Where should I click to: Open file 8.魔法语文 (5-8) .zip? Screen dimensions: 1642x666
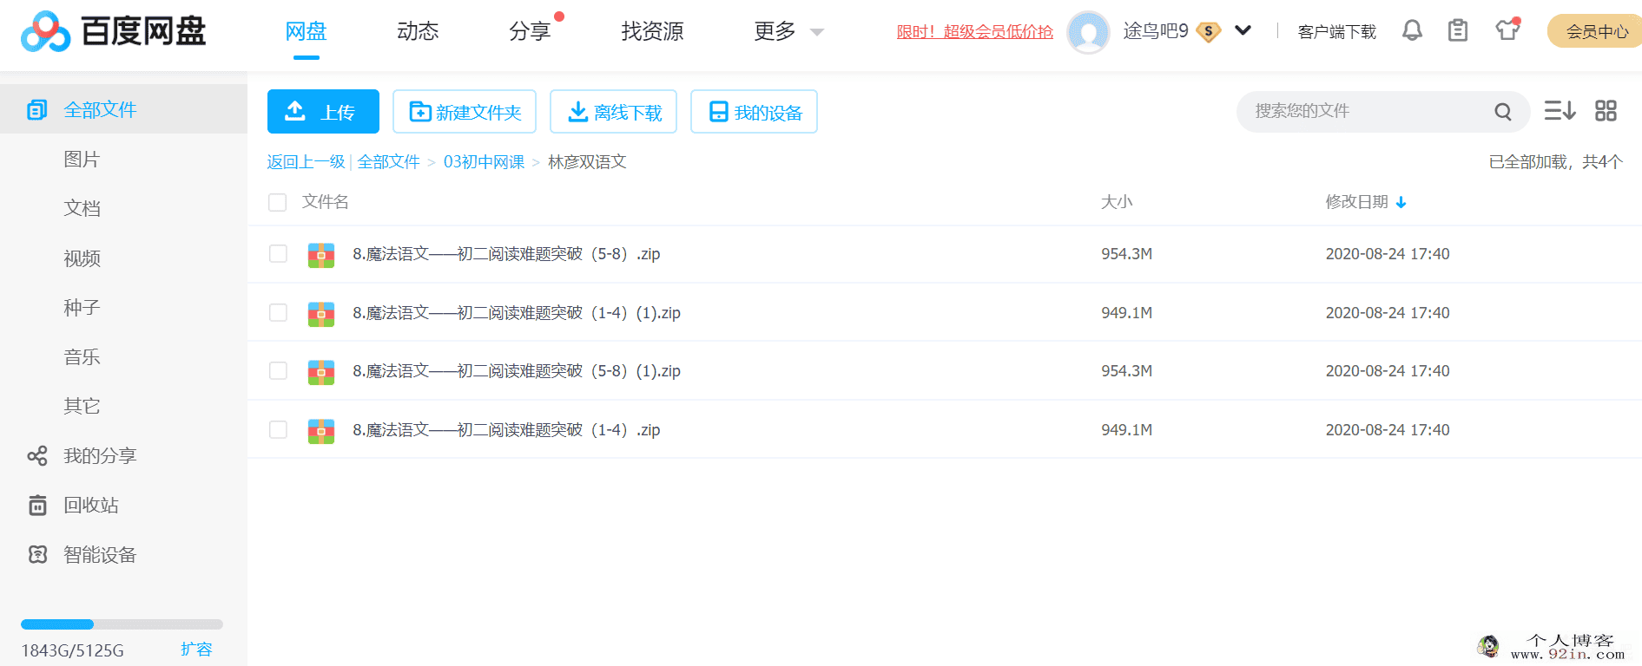click(506, 254)
